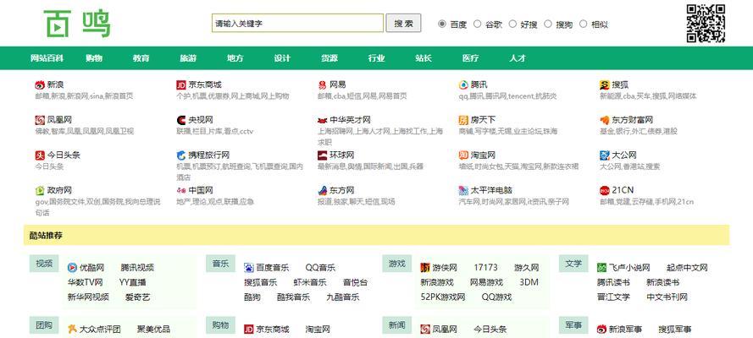Open the 搜狐军事 link
This screenshot has width=753, height=338.
tap(675, 330)
